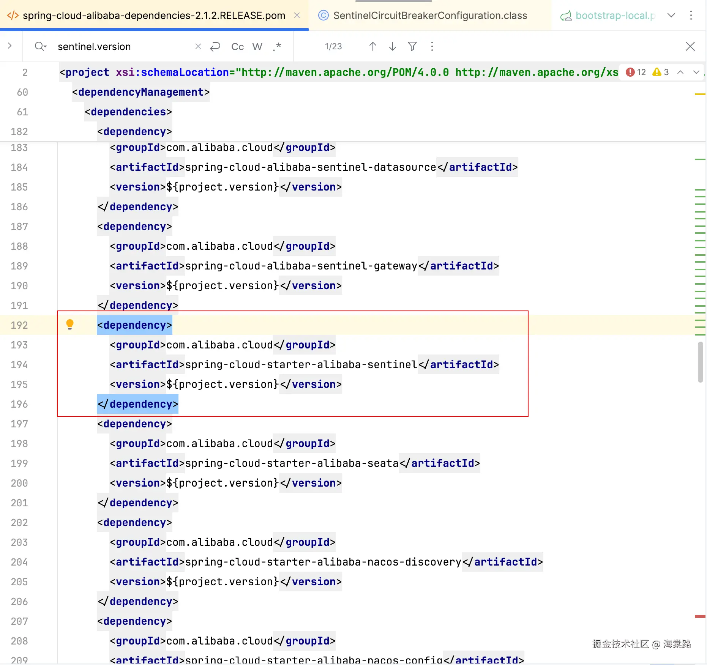Click the closing dependency tag on line 196
This screenshot has width=707, height=665.
click(x=138, y=404)
